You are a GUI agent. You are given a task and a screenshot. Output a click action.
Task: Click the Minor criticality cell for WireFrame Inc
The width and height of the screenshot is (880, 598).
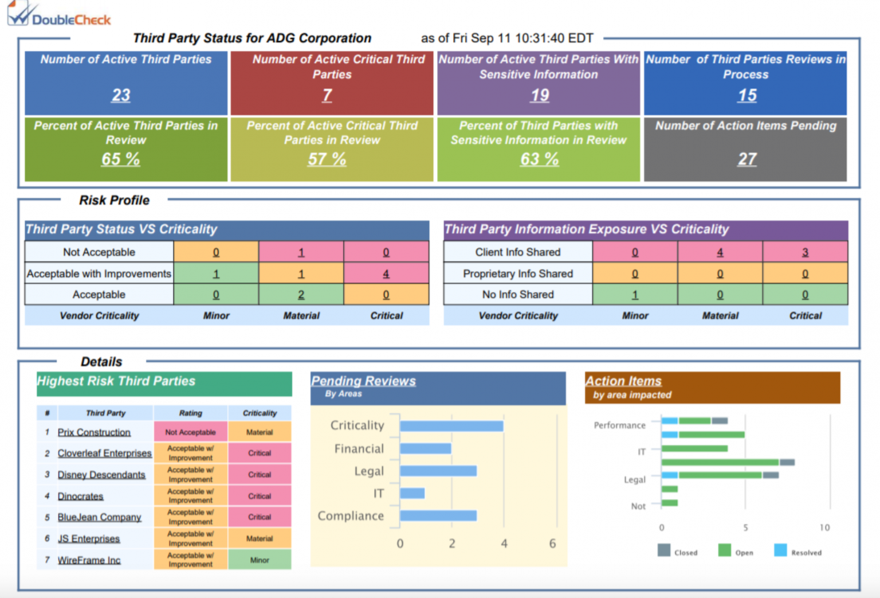[x=260, y=560]
